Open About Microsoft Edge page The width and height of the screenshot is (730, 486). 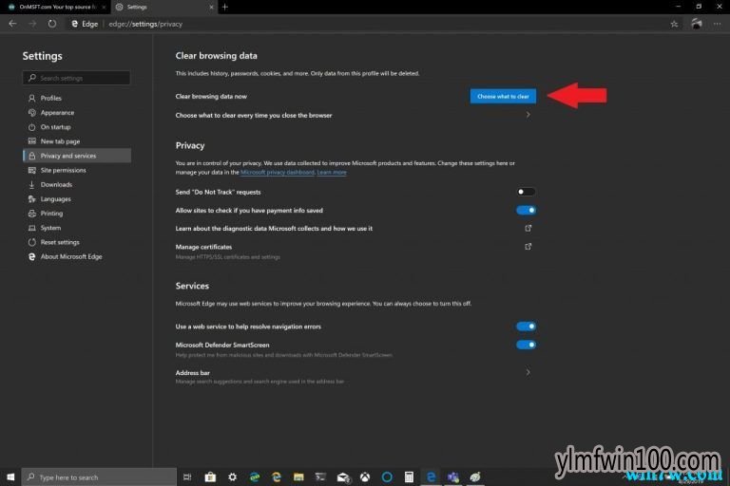coord(77,256)
